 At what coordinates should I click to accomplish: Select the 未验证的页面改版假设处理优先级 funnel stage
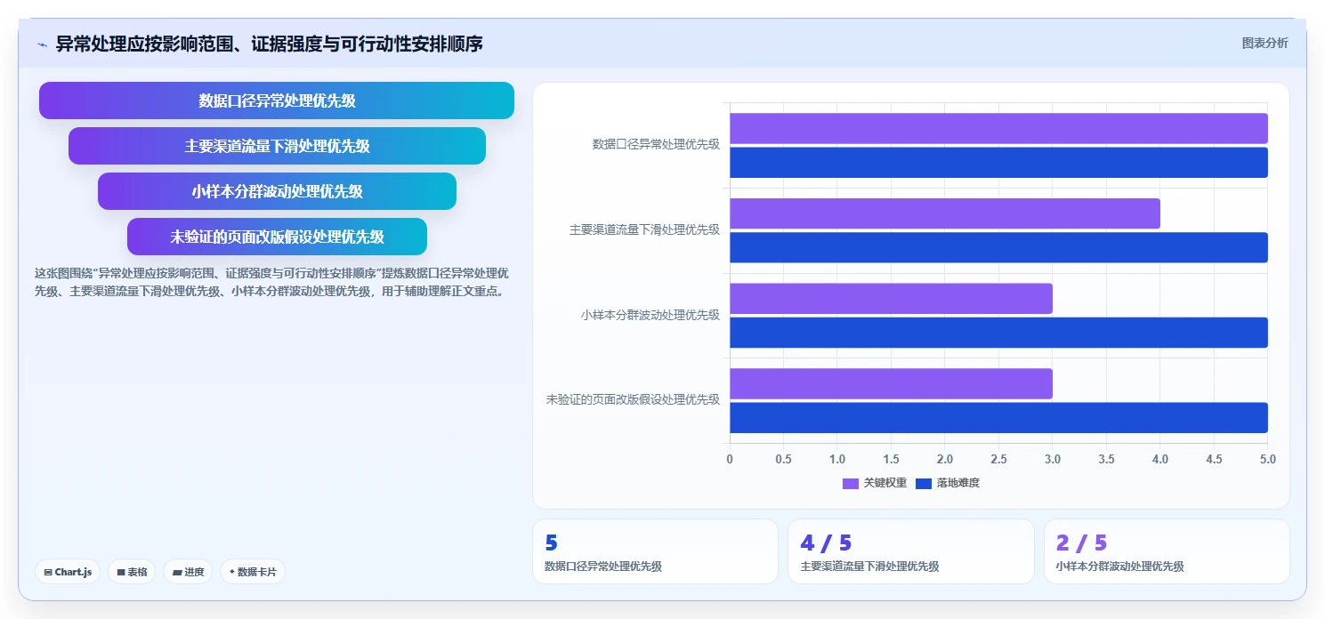(x=277, y=237)
